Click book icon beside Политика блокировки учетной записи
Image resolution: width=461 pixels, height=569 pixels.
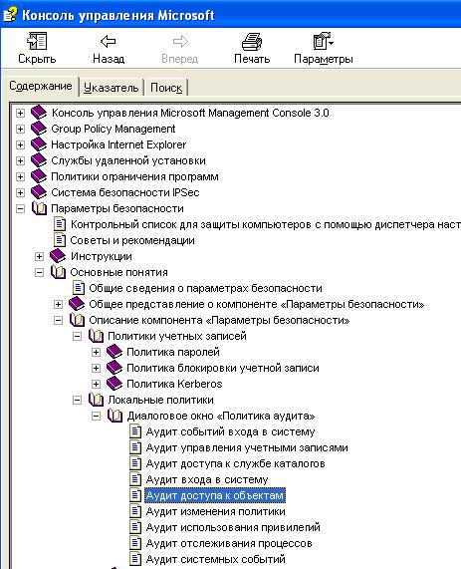point(115,368)
